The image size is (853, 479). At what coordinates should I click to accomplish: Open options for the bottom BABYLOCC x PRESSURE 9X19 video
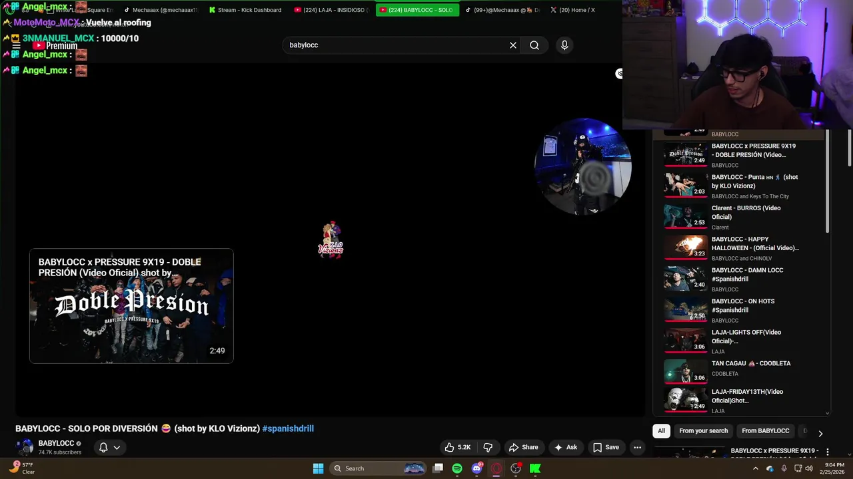827,451
